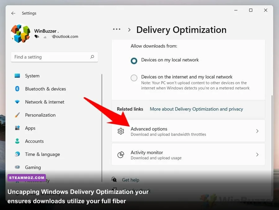This screenshot has width=279, height=210.
Task: Maximize the Settings window
Action: (251, 10)
